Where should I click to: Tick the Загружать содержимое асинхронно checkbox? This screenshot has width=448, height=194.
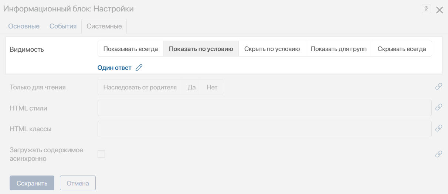(x=101, y=154)
